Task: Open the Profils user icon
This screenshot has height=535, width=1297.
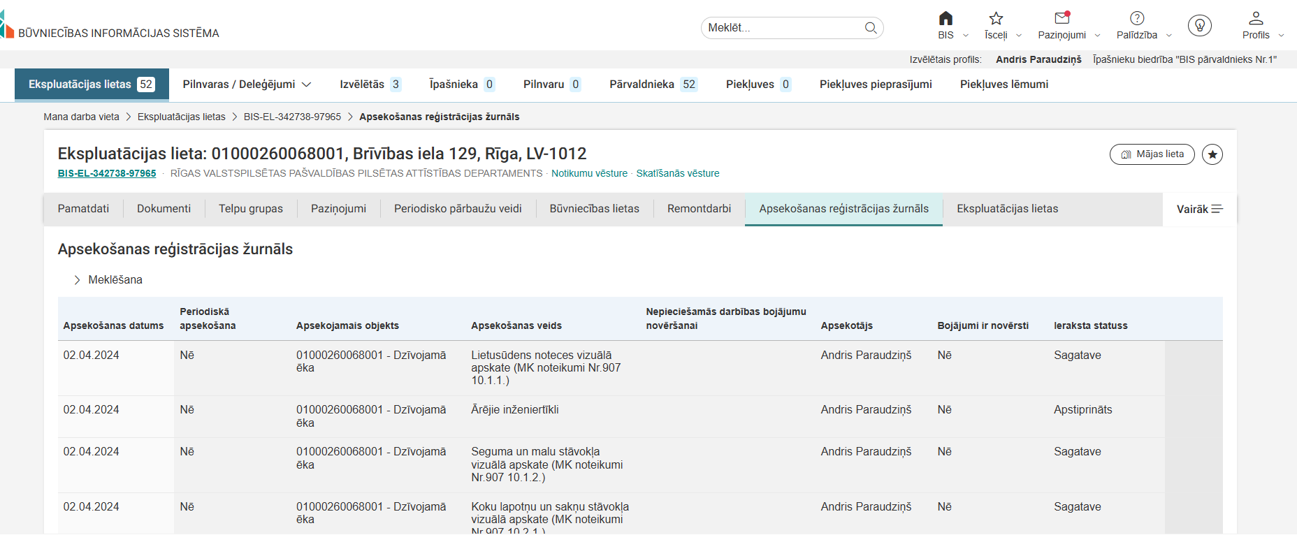Action: point(1256,19)
